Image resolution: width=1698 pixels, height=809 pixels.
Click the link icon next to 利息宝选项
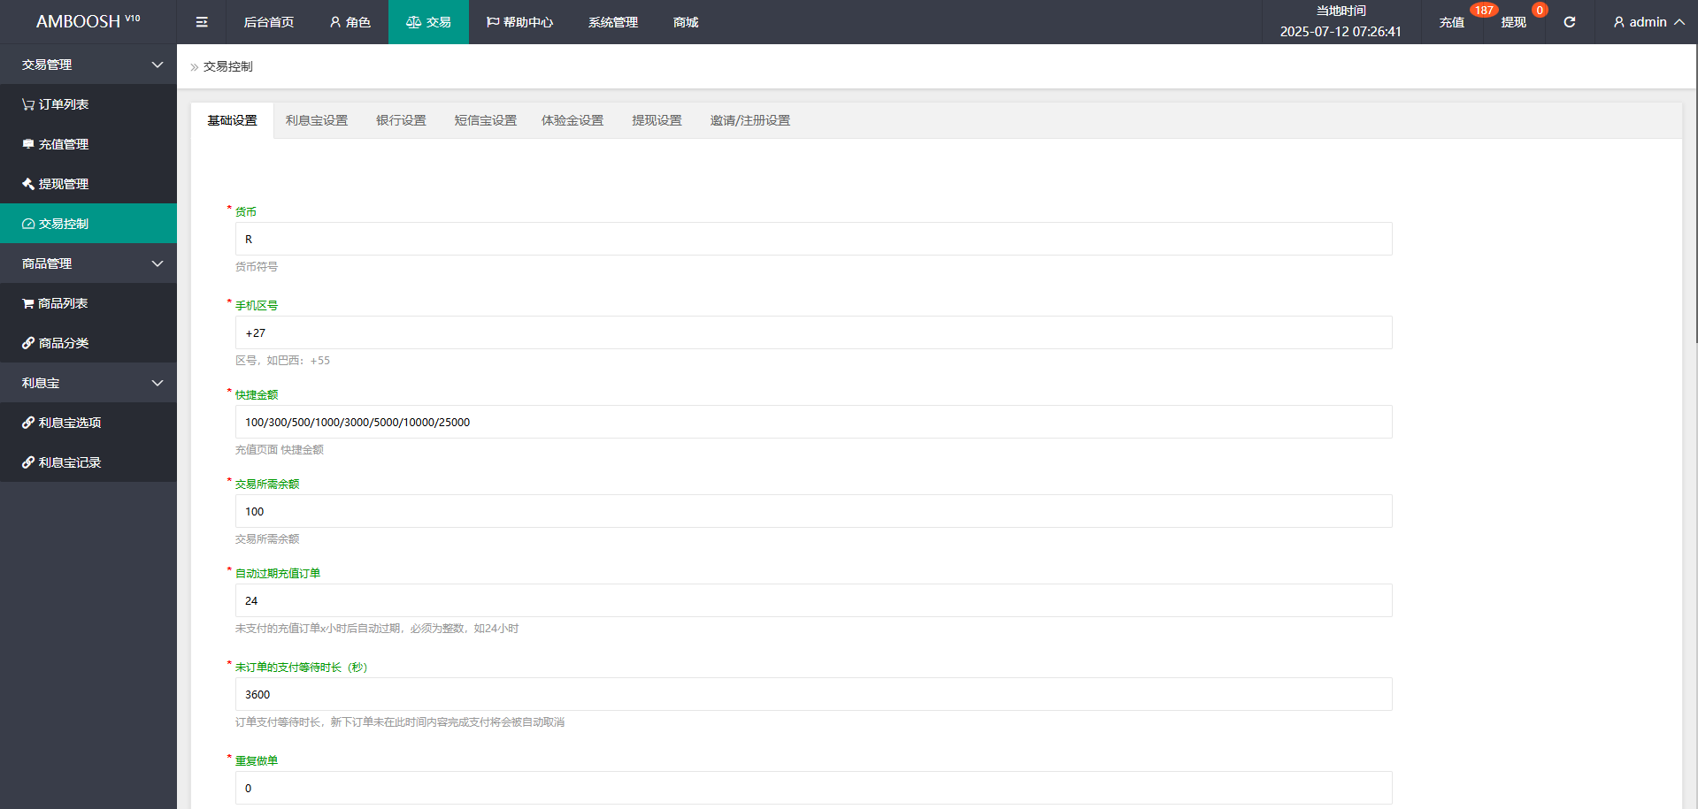click(28, 423)
